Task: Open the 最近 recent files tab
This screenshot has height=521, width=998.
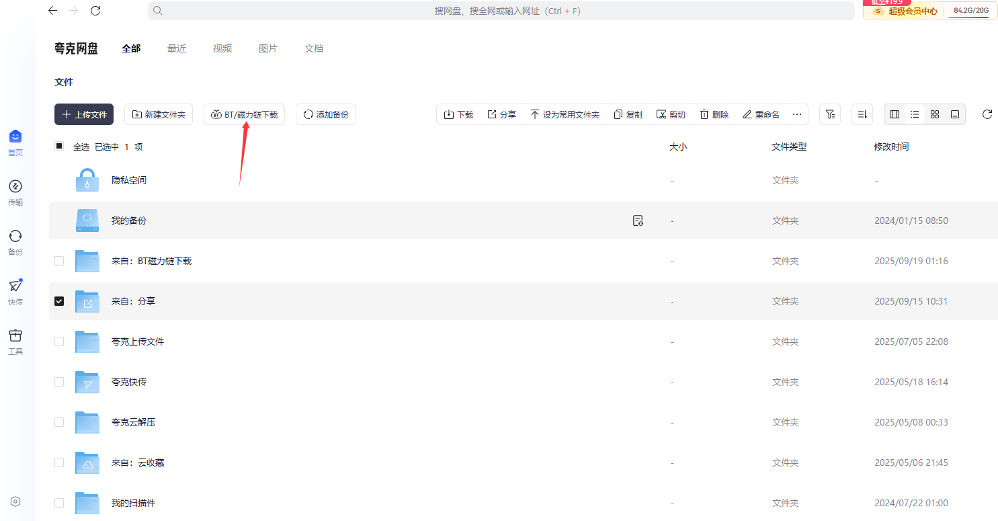Action: pyautogui.click(x=177, y=48)
